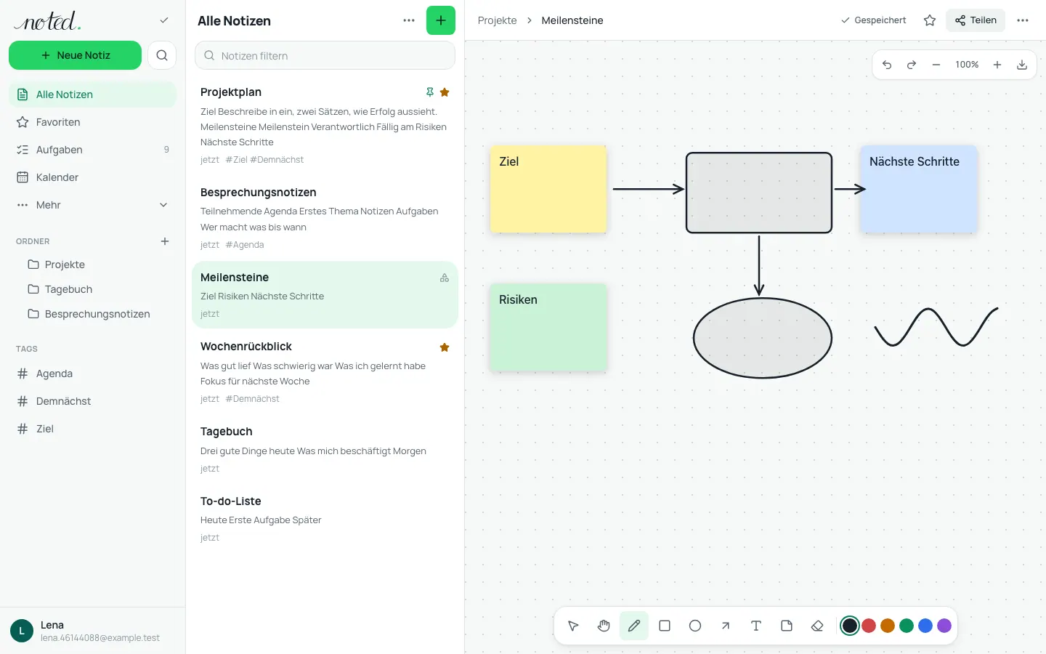Undo the last canvas action

pos(887,65)
